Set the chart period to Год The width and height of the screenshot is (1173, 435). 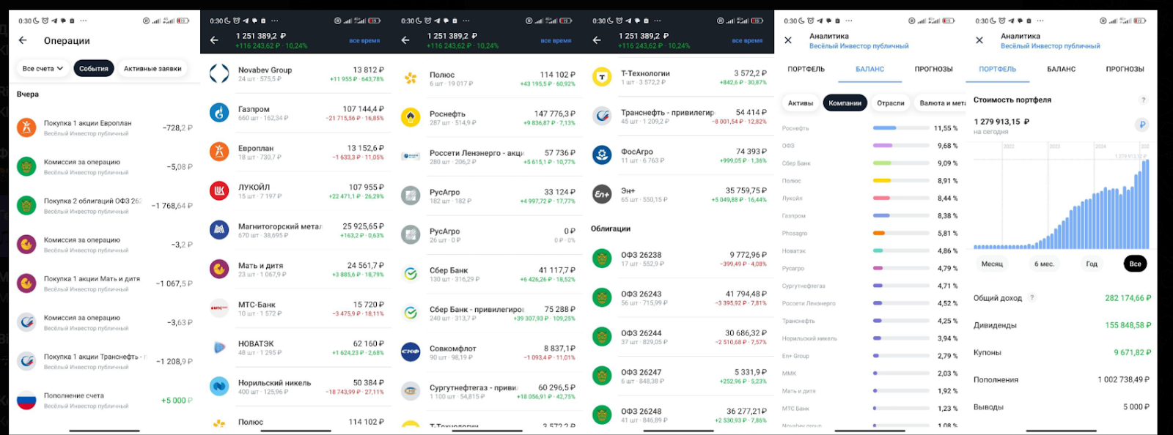(1092, 264)
